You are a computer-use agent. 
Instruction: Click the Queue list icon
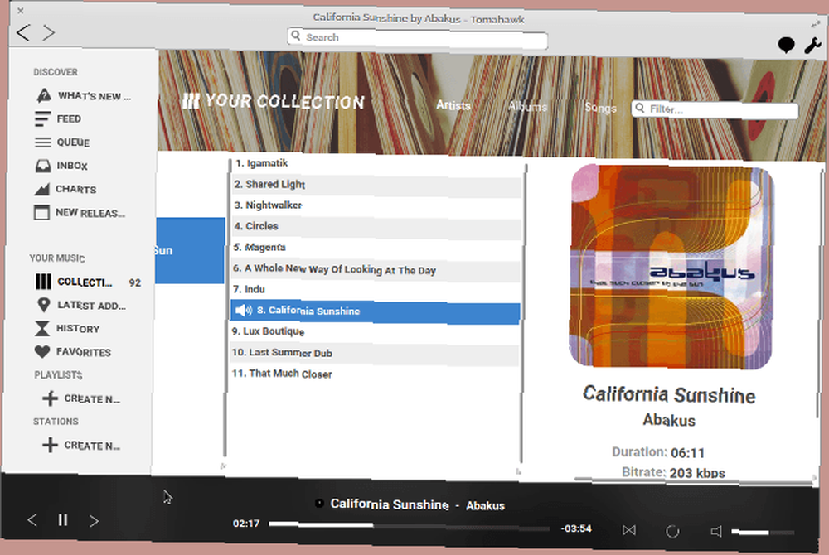(x=43, y=142)
